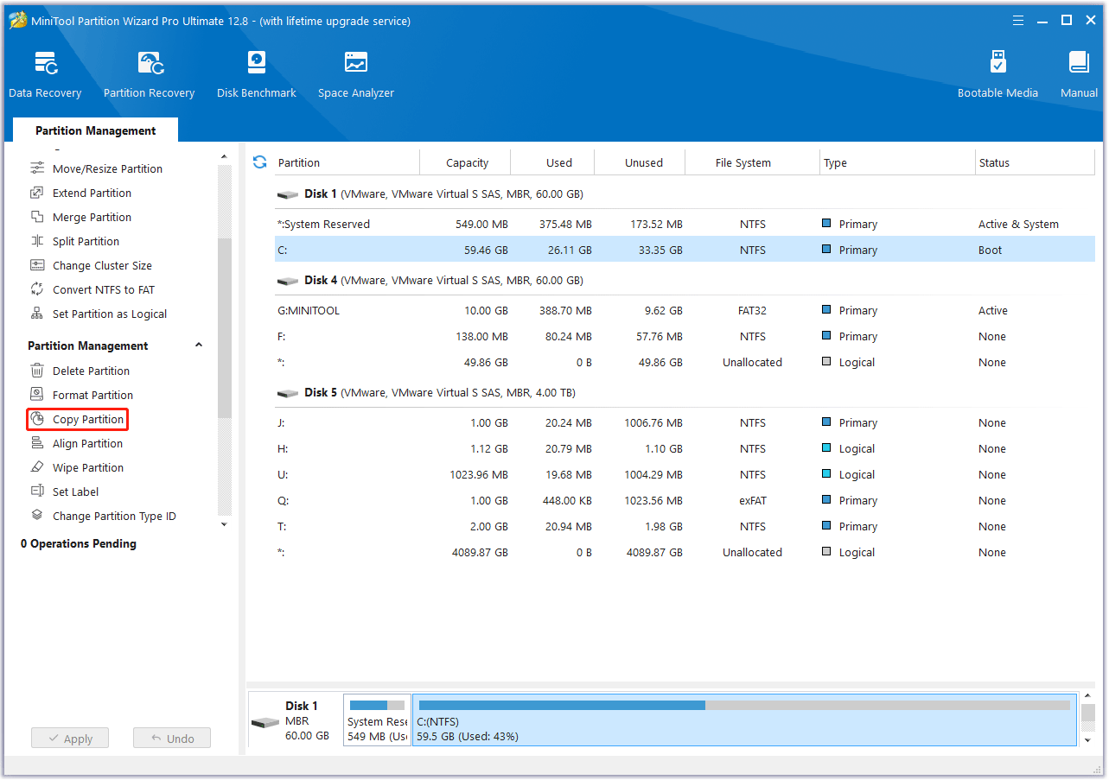Click Convert NTFS to FAT icon
Screen dimensions: 1109x780
pyautogui.click(x=37, y=289)
